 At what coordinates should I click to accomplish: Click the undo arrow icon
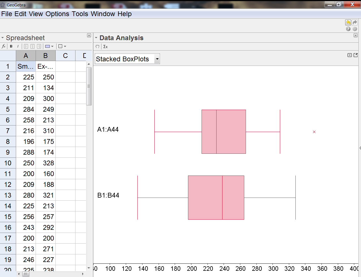tap(348, 23)
